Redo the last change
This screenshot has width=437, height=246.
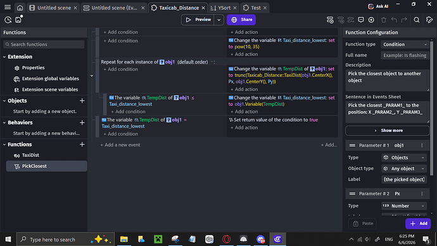(404, 20)
